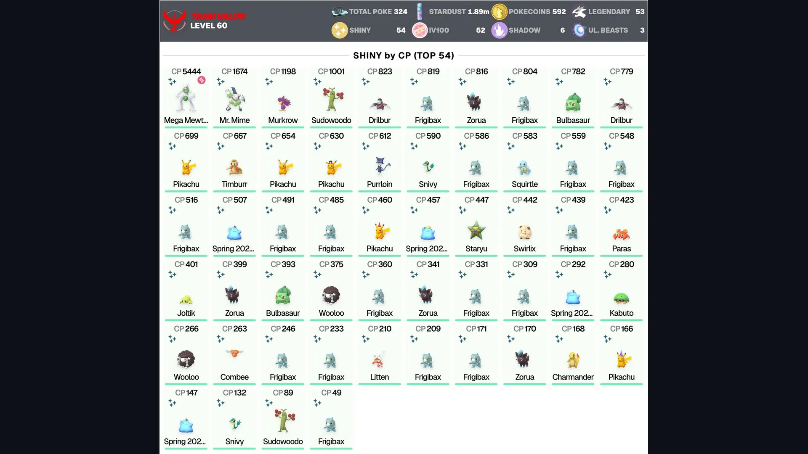Select the Paras CP 423 sprite
808x454 pixels.
(x=622, y=234)
